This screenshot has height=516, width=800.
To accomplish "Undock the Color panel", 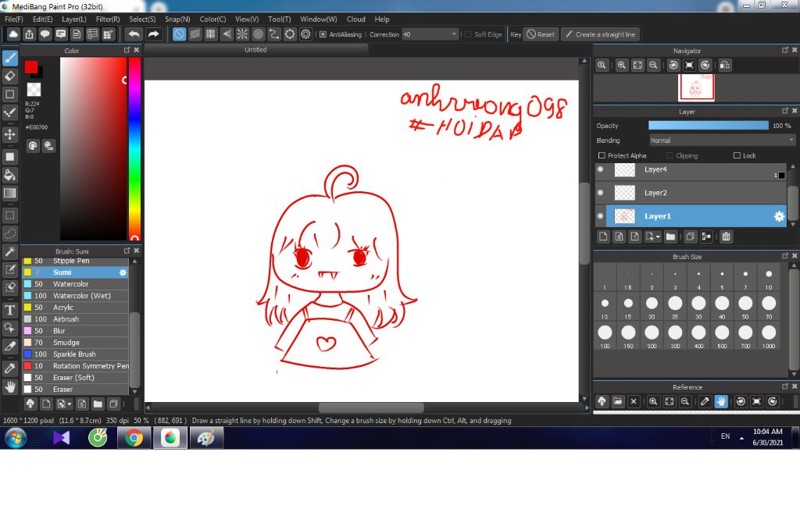I will click(x=127, y=50).
